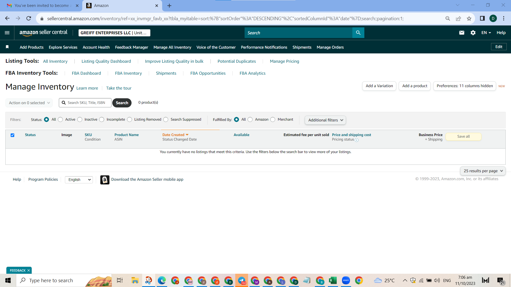Open the English language dropdown
The width and height of the screenshot is (511, 287).
click(x=79, y=180)
